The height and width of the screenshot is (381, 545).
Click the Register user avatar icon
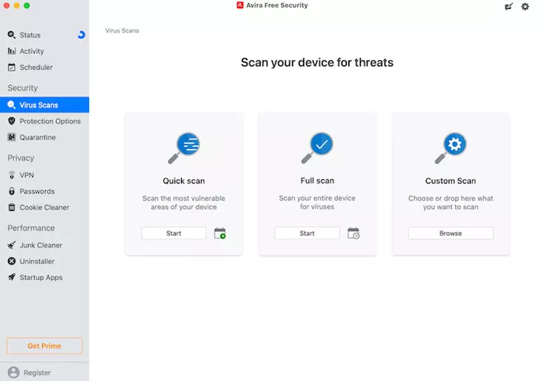click(x=13, y=372)
